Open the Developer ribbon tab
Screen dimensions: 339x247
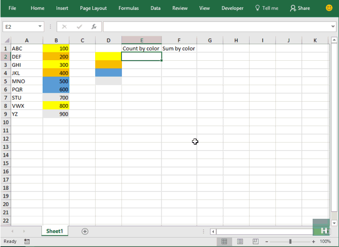point(233,8)
